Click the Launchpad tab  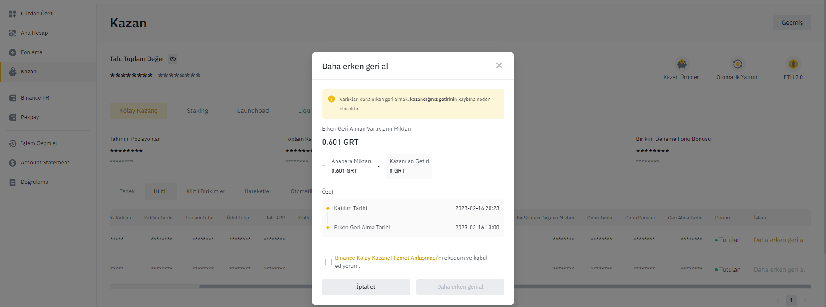253,111
